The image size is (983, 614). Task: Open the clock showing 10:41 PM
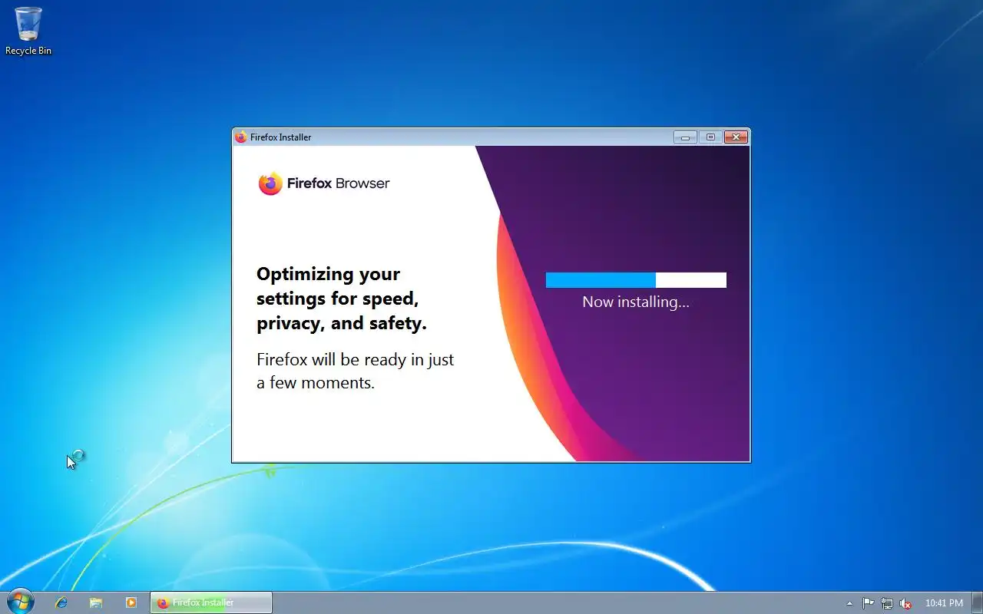[x=944, y=603]
